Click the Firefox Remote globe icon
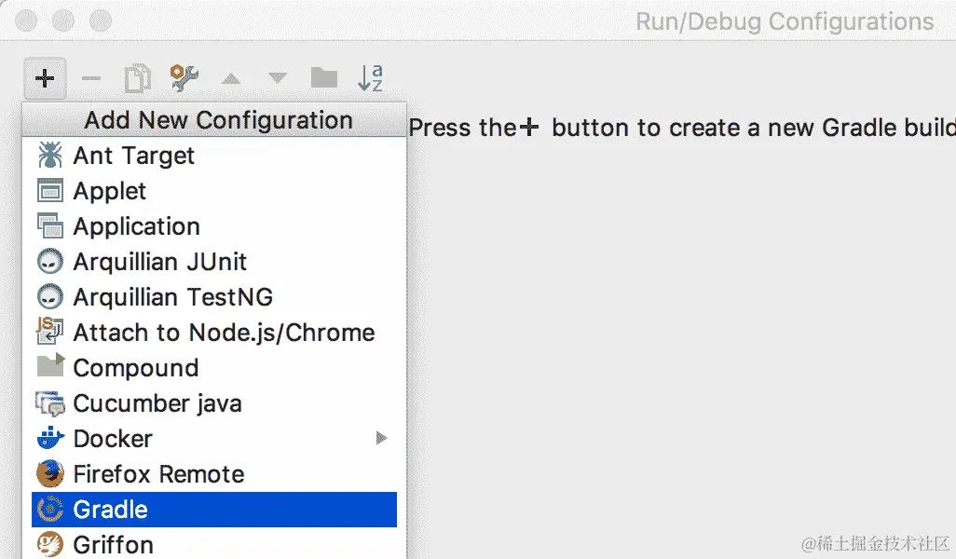Image resolution: width=956 pixels, height=559 pixels. point(50,473)
